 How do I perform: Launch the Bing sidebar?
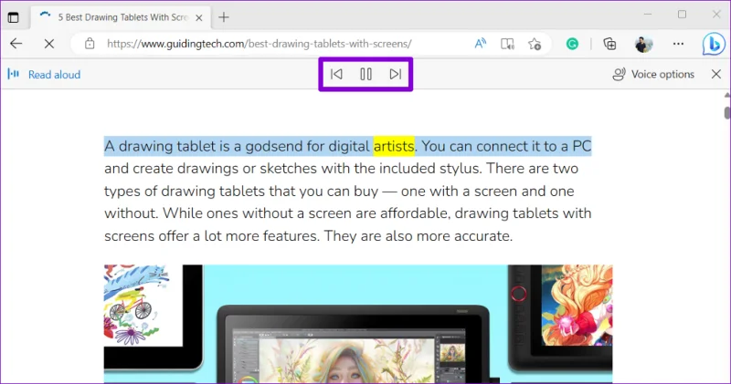(x=714, y=44)
